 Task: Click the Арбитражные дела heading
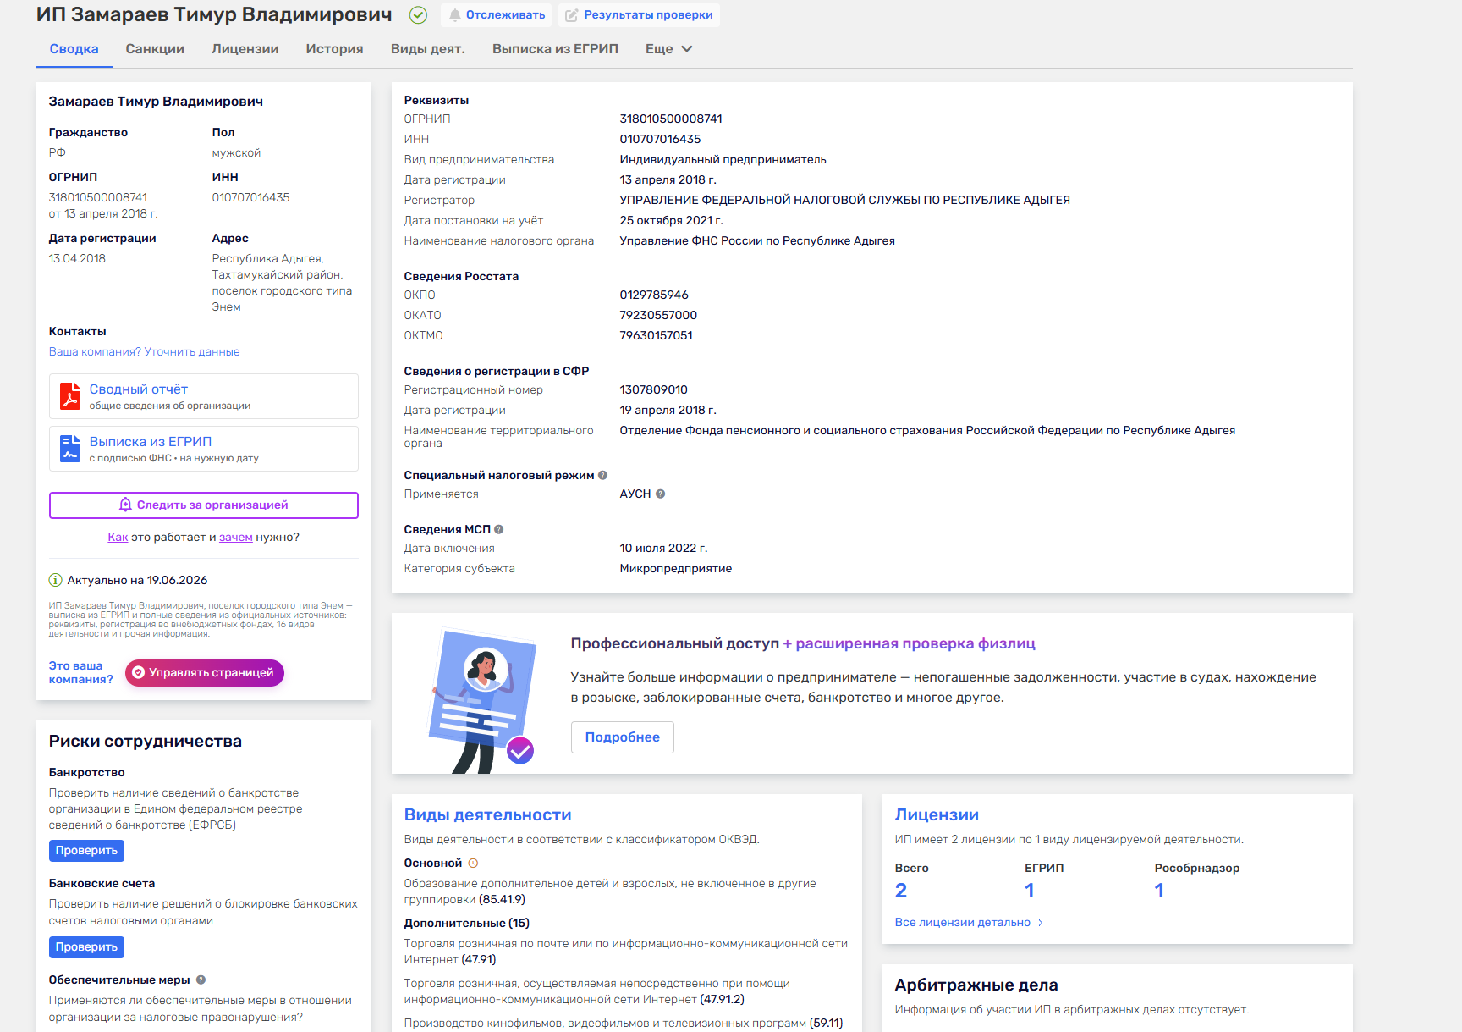976,985
